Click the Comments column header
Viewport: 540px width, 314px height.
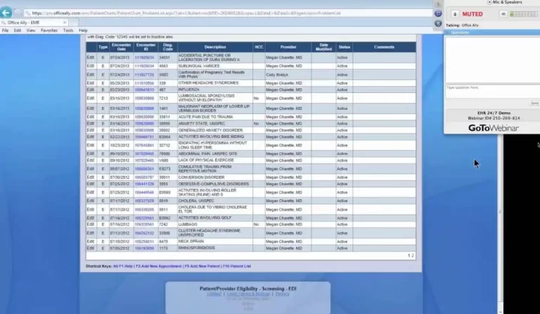tap(384, 47)
